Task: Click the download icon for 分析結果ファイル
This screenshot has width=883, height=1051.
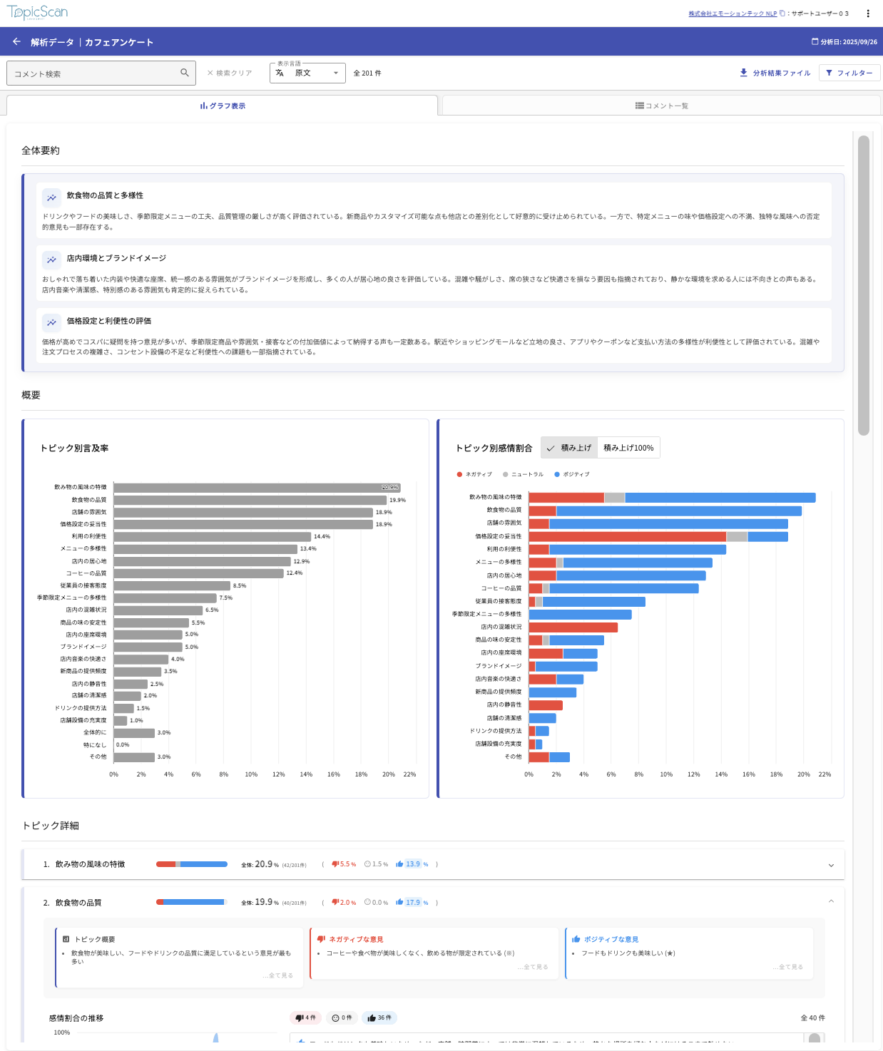Action: (x=744, y=73)
